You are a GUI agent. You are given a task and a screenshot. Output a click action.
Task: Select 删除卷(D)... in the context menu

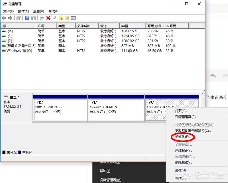(183, 162)
